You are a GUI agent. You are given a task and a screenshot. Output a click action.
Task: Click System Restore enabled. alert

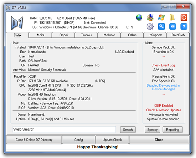coord(164,119)
